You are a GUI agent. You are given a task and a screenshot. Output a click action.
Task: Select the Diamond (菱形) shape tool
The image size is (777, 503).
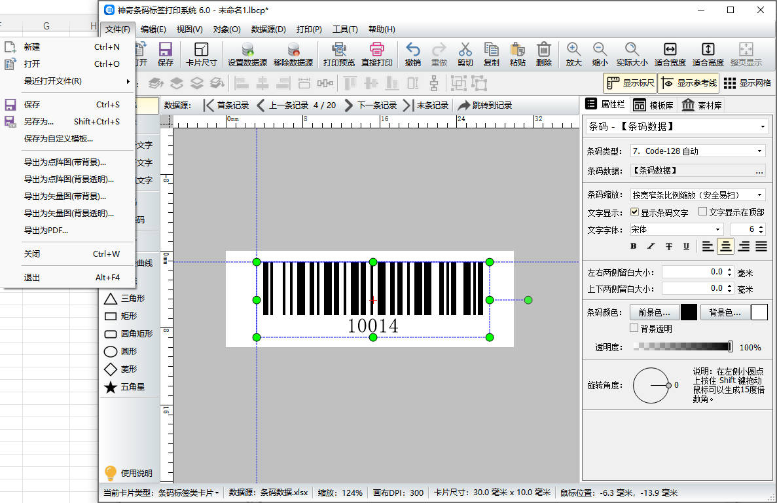click(x=121, y=369)
